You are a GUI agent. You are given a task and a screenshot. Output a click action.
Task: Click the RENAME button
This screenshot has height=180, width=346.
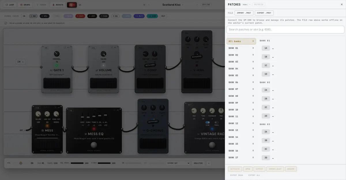click(291, 169)
